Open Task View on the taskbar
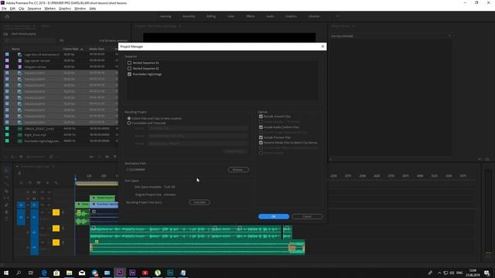Viewport: 495px width, 278px height. [31, 273]
